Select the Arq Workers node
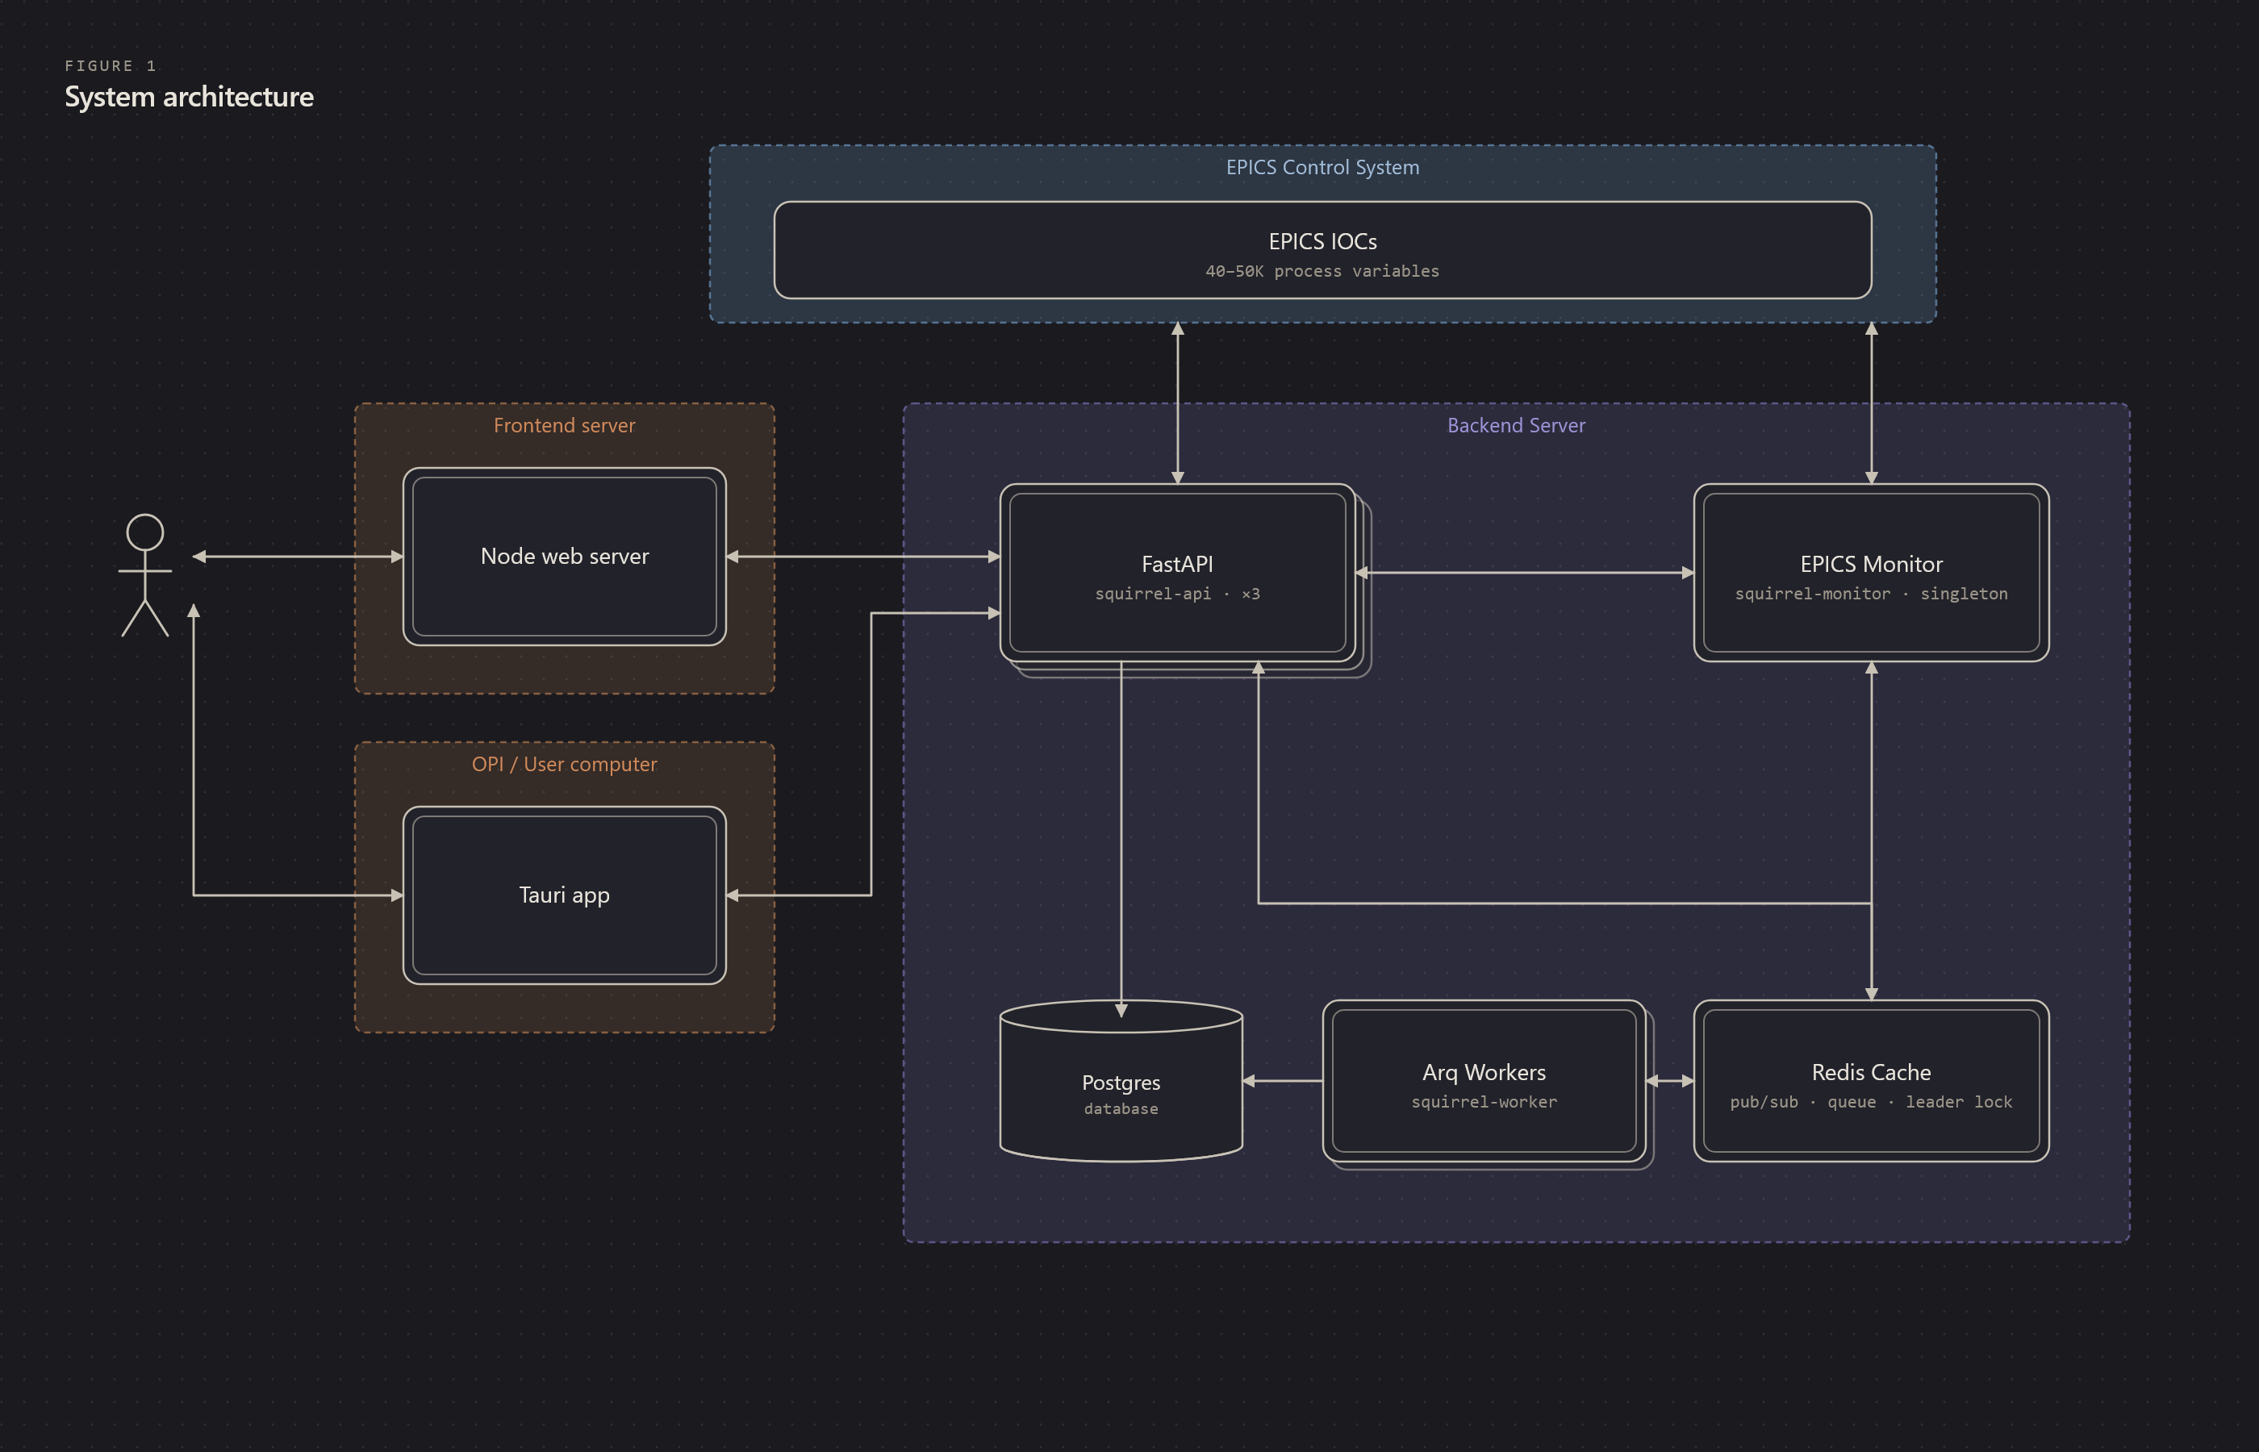Image resolution: width=2259 pixels, height=1452 pixels. click(1484, 1080)
